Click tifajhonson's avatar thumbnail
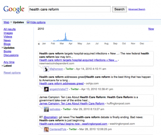 (x=46, y=69)
